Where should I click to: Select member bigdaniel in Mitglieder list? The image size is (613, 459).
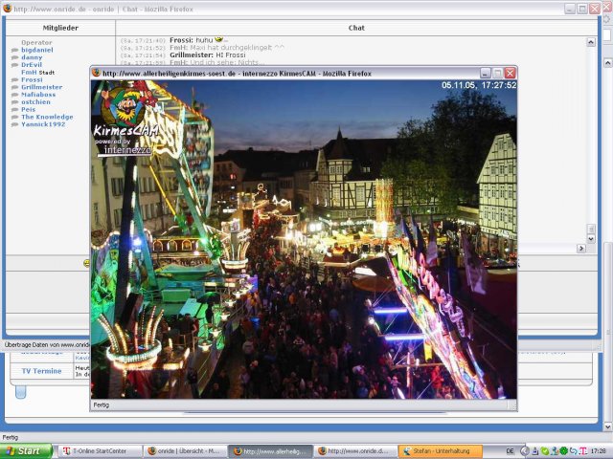click(37, 50)
